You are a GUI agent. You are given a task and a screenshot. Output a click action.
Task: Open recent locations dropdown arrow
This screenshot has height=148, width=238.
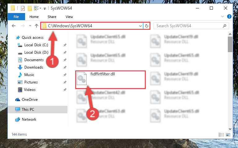coord(30,26)
